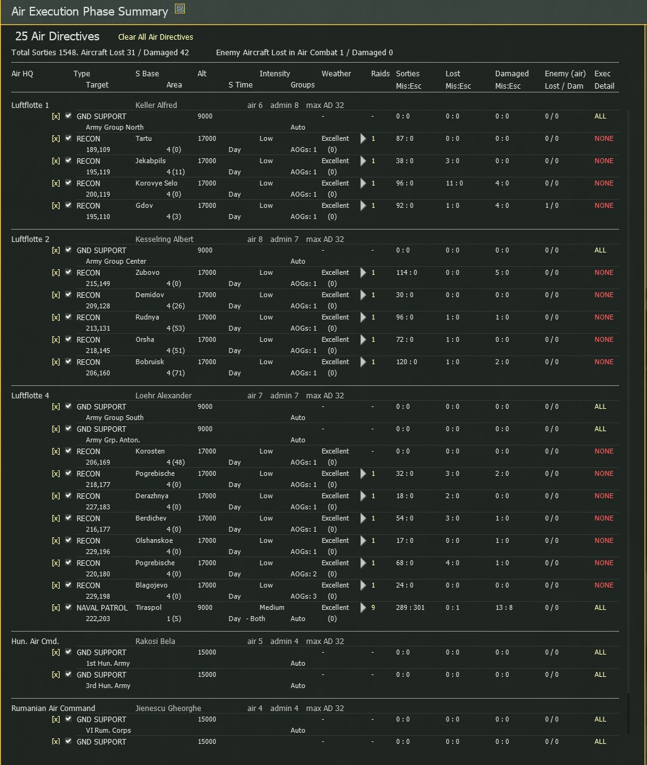Select the Luftflotte 2 air HQ name

tap(30, 239)
